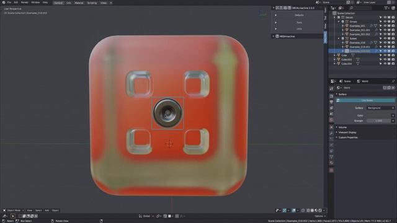Switch viewport to Wireframe shading
The height and width of the screenshot is (223, 397).
click(308, 211)
